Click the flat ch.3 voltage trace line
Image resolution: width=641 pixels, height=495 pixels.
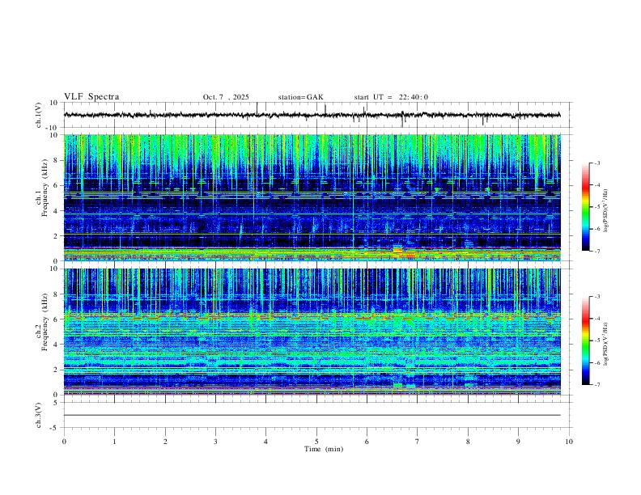pyautogui.click(x=312, y=415)
